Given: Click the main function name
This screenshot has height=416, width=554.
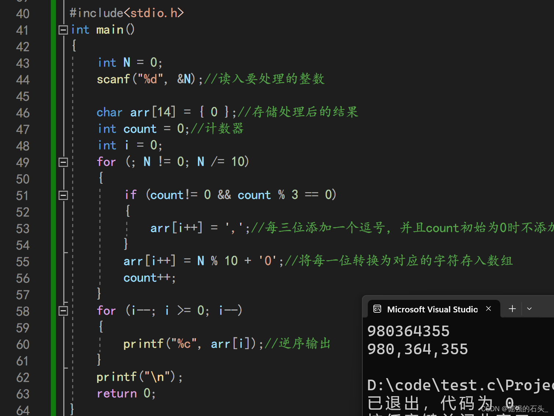Looking at the screenshot, I should [x=110, y=29].
